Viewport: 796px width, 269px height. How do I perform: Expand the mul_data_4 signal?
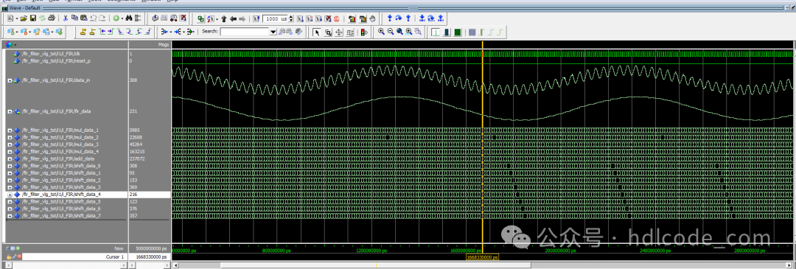(10, 152)
